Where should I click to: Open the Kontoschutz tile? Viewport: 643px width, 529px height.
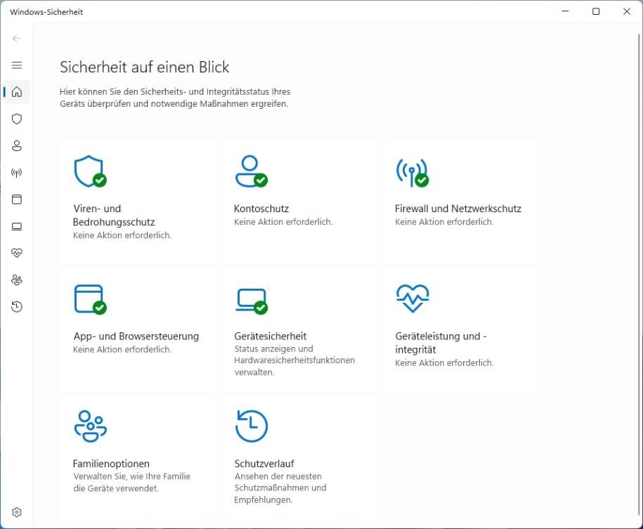tap(299, 200)
